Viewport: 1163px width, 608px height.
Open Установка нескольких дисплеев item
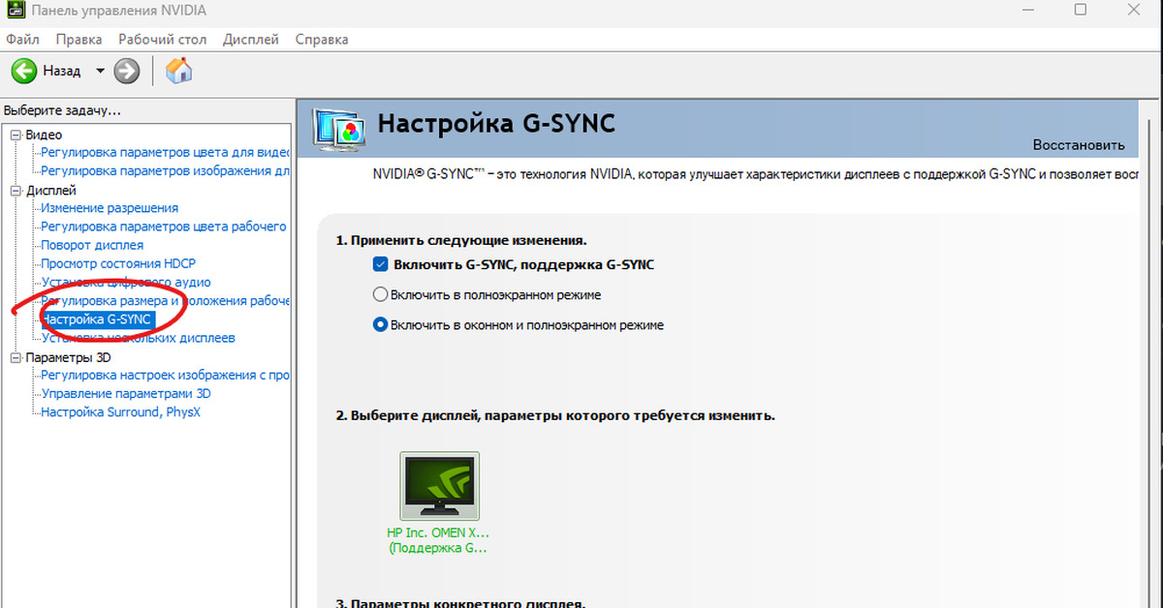pos(138,338)
